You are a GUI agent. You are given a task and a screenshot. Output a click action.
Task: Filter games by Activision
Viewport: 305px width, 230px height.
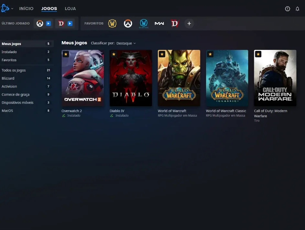pos(27,86)
